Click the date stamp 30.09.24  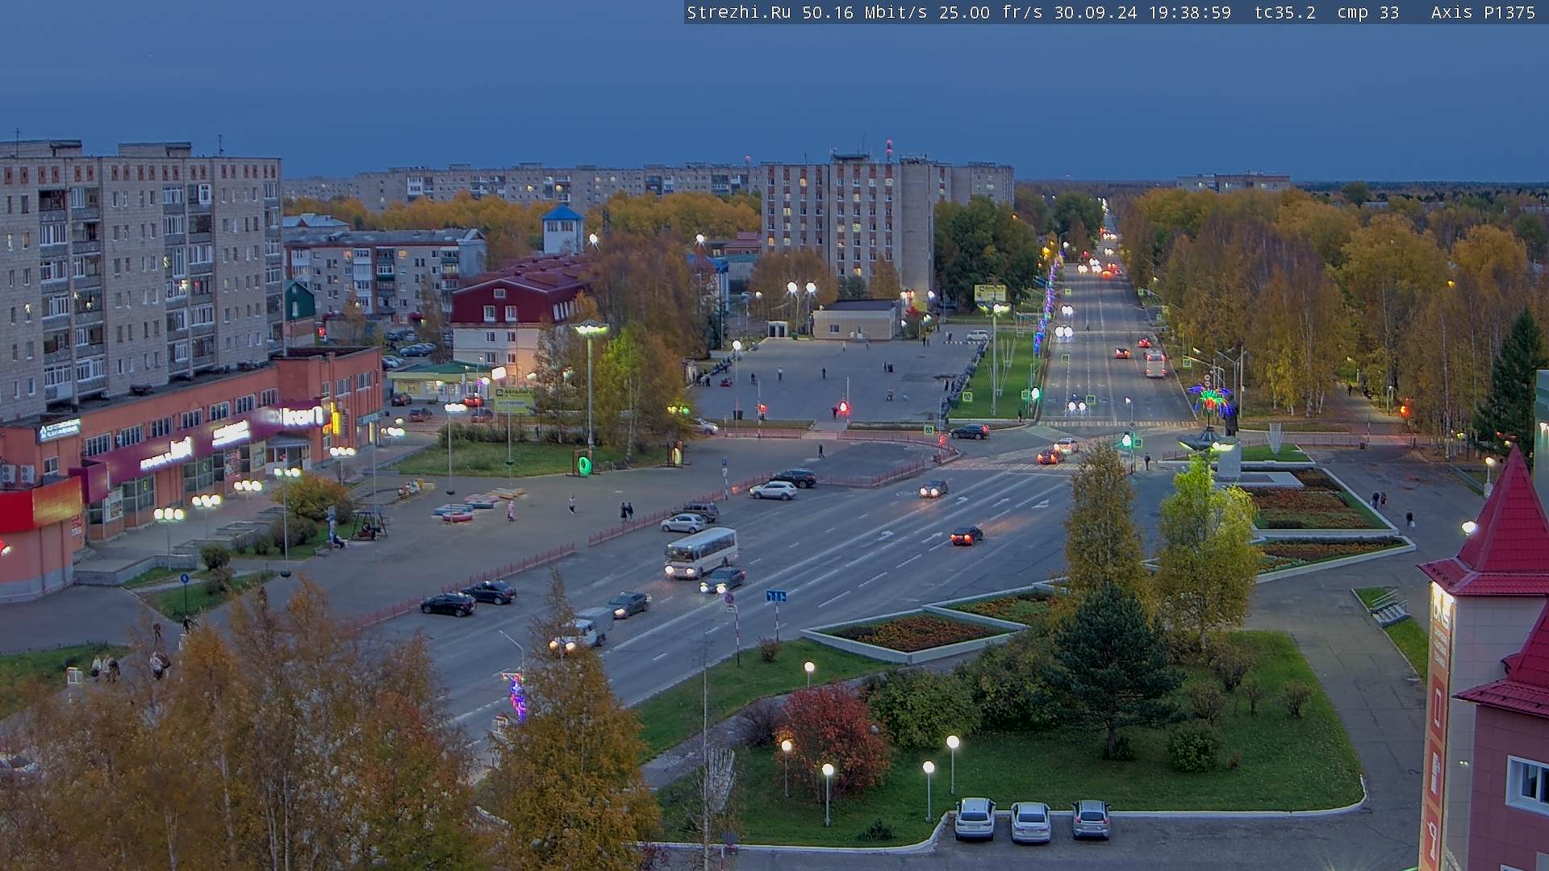[x=1096, y=13]
